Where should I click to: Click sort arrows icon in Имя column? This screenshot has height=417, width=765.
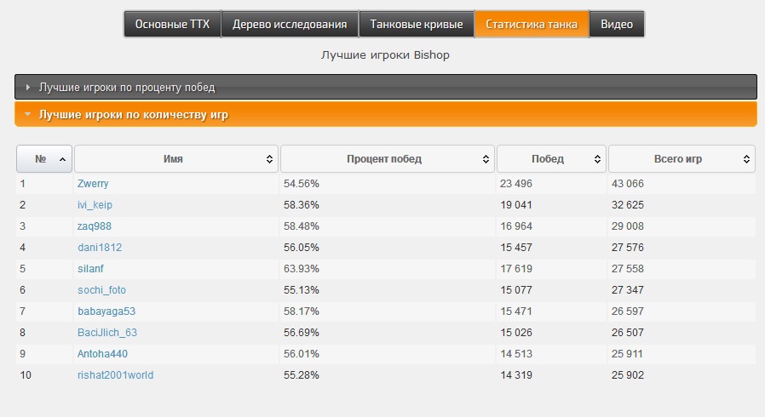pyautogui.click(x=269, y=159)
